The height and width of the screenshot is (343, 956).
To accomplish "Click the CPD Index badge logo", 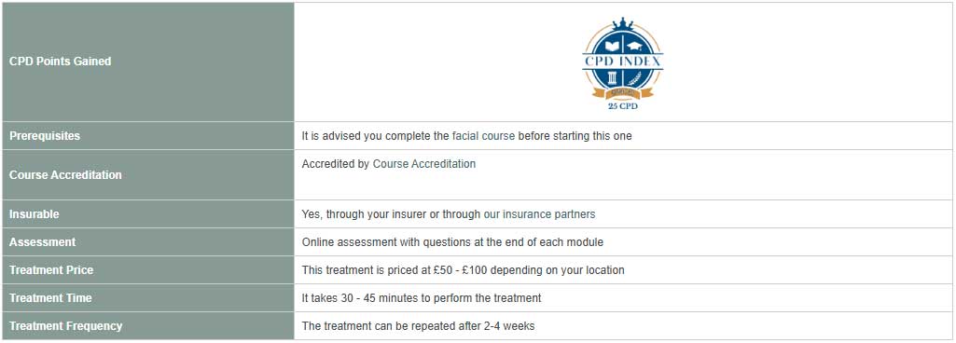I will pyautogui.click(x=622, y=59).
